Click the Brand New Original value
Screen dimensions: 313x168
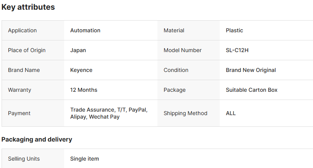coord(251,70)
